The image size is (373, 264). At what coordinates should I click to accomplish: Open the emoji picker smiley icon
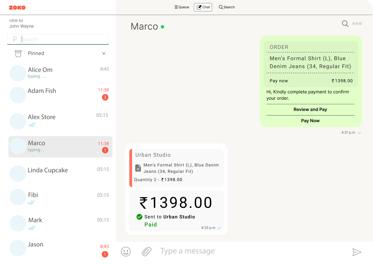click(126, 252)
